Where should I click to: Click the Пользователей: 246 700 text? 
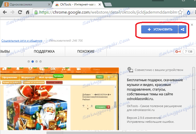pos(66,41)
